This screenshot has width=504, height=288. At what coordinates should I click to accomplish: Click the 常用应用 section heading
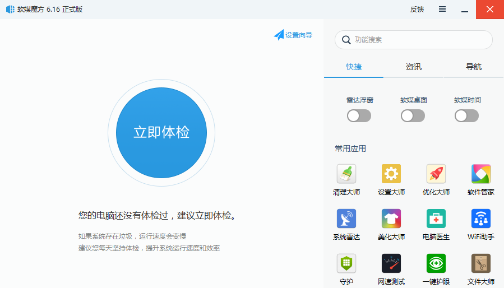(350, 148)
